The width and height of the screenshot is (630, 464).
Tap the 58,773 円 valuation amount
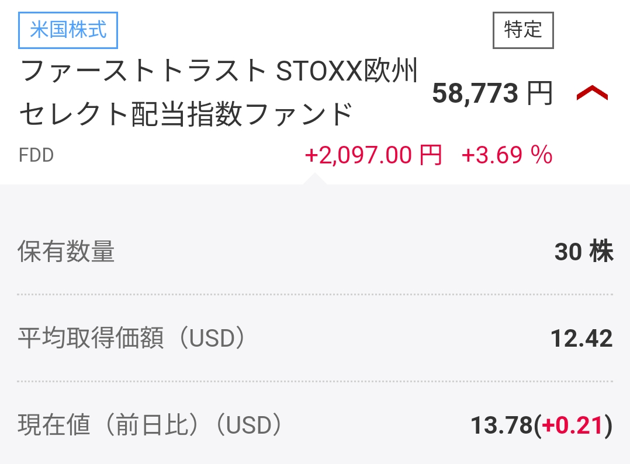(491, 93)
